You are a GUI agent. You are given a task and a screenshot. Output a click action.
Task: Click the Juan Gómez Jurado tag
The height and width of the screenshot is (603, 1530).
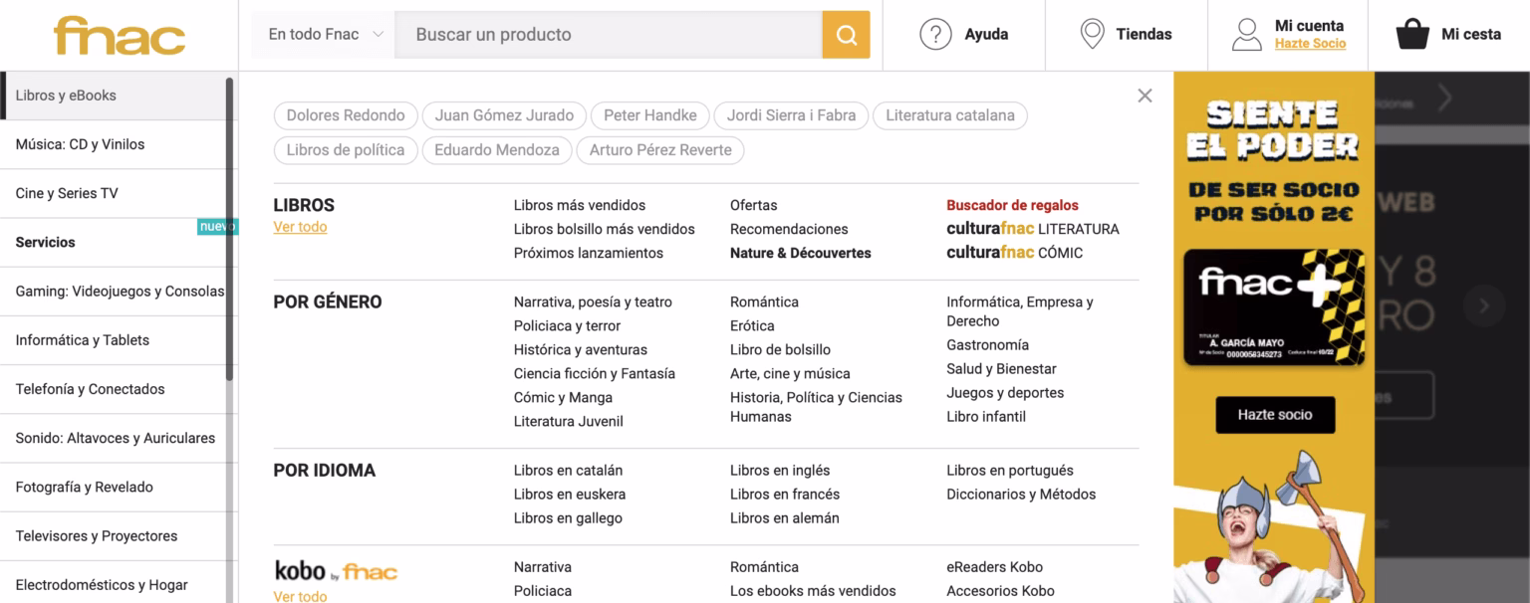(x=504, y=115)
